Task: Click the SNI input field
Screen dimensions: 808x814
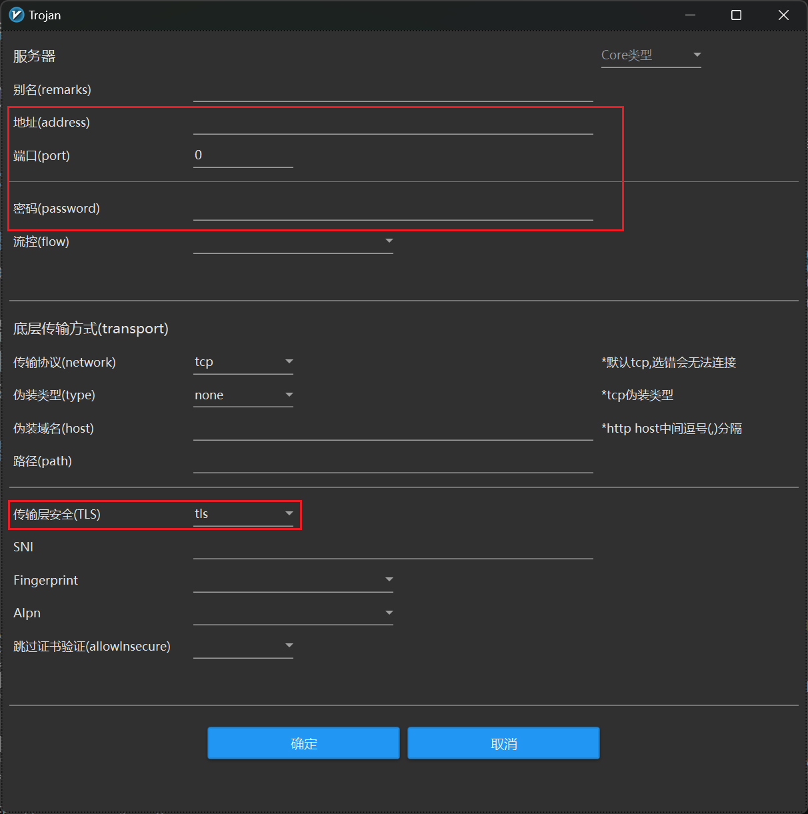Action: tap(393, 547)
